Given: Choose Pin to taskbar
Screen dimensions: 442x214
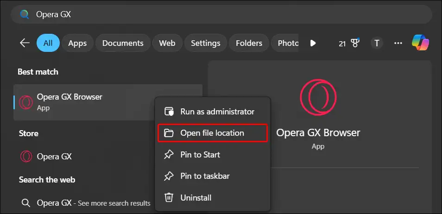Looking at the screenshot, I should tap(213, 176).
